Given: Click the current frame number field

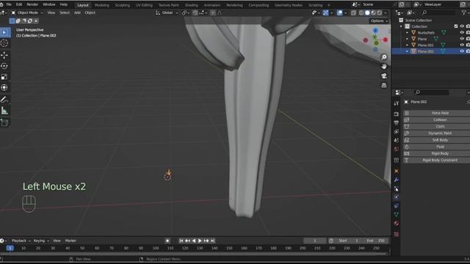Looking at the screenshot, I should 315,241.
